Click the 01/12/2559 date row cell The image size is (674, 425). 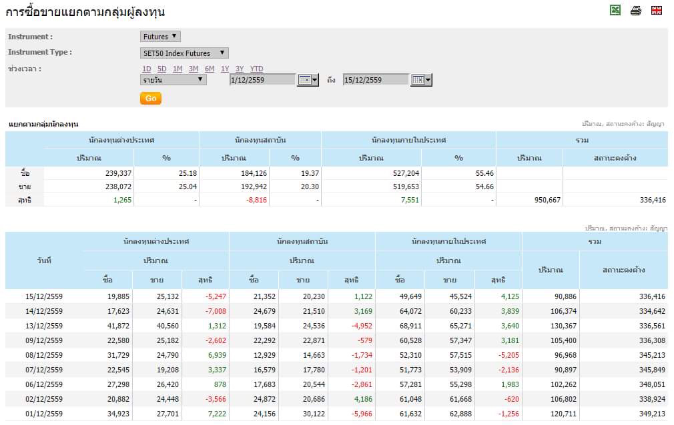(44, 414)
